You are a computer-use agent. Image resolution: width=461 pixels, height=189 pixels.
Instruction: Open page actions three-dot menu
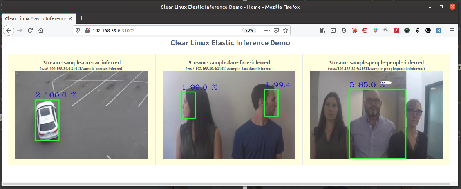(267, 30)
